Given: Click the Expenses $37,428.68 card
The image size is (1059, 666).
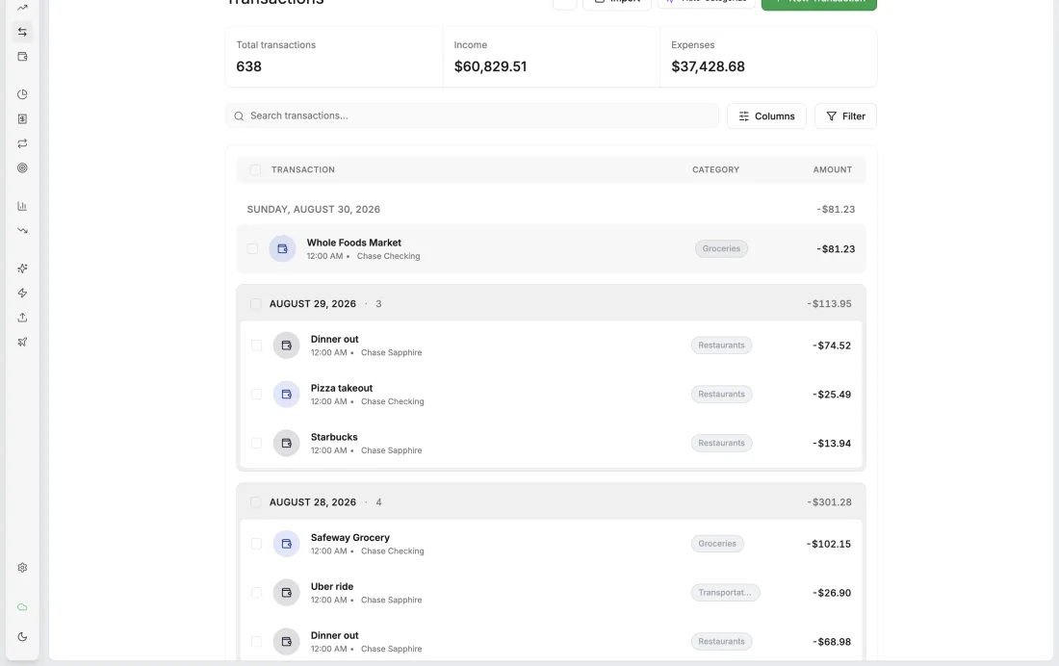Looking at the screenshot, I should click(768, 57).
